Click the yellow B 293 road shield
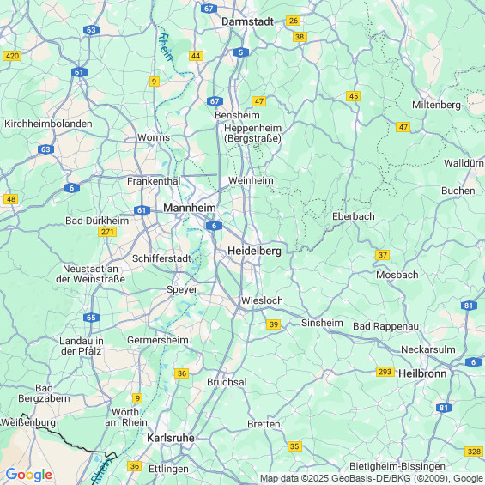The image size is (485, 485). click(x=385, y=372)
